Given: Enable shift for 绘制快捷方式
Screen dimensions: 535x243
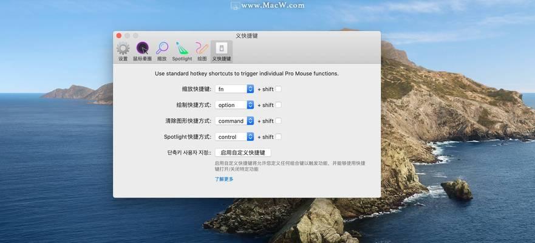Looking at the screenshot, I should pyautogui.click(x=278, y=104).
